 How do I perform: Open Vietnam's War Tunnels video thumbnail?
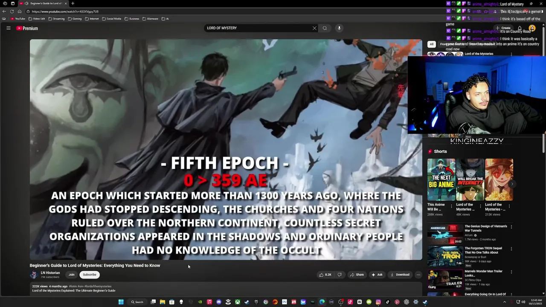coord(445,234)
